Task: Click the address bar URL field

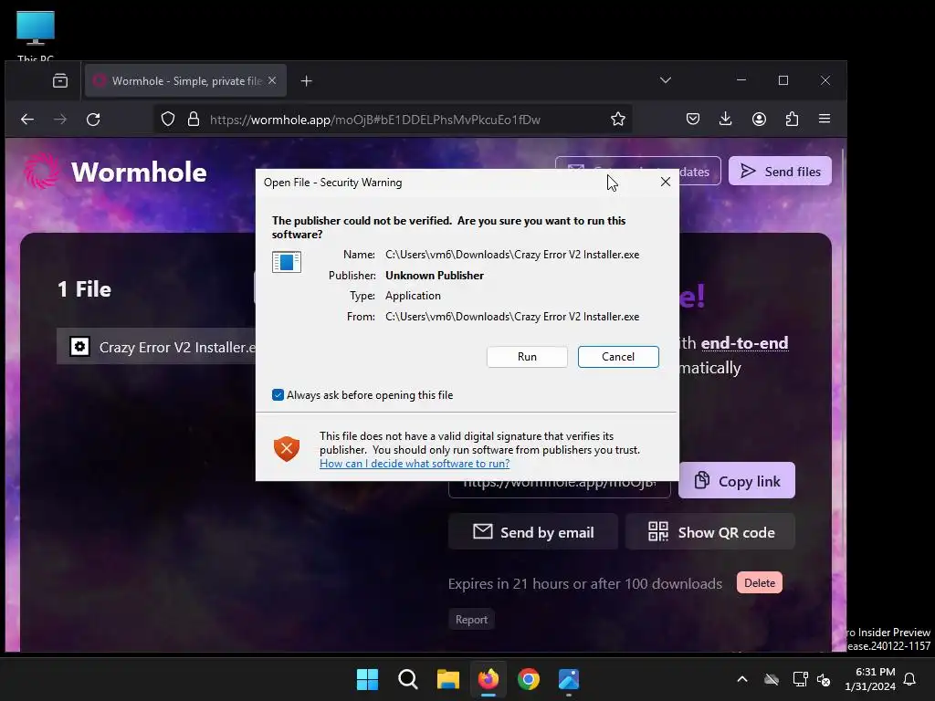Action: click(x=394, y=120)
